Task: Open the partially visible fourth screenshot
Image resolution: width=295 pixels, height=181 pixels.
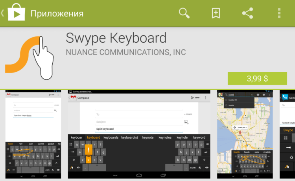Action: 287,134
